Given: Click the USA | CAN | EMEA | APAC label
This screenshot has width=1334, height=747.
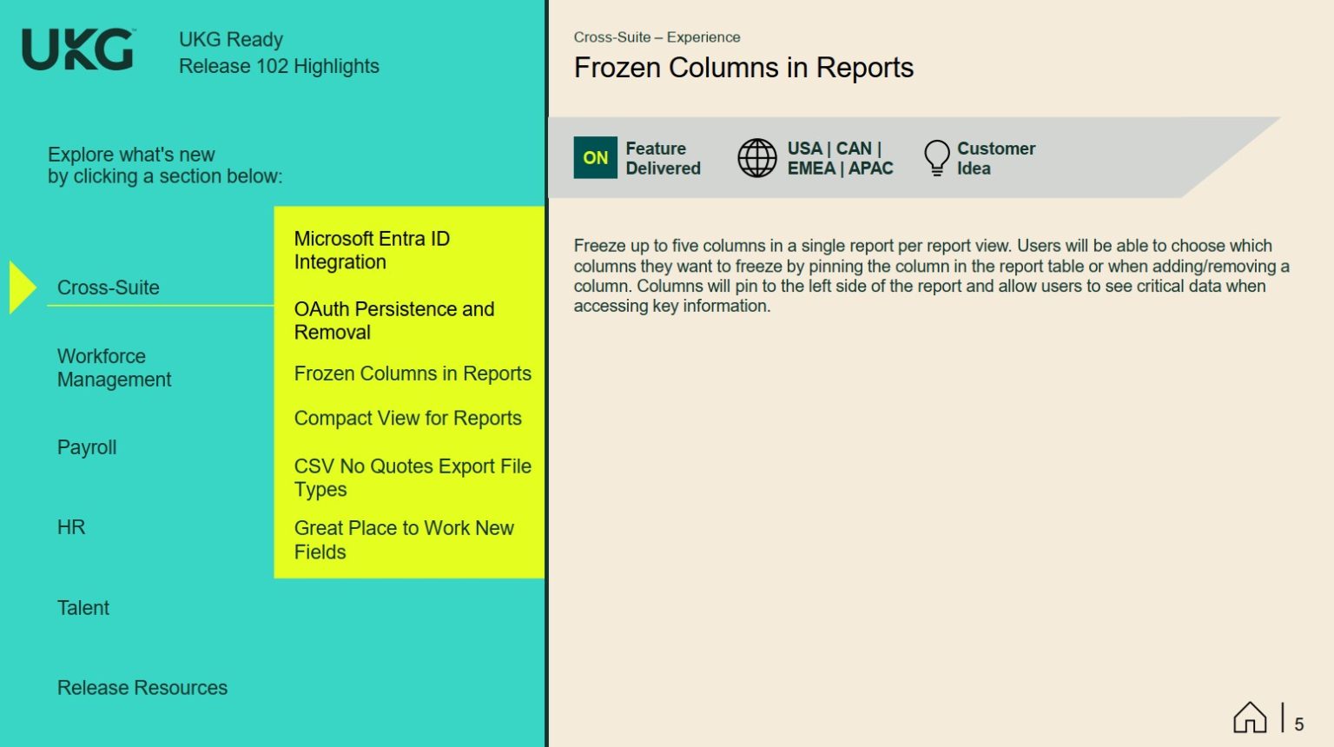Looking at the screenshot, I should point(840,158).
